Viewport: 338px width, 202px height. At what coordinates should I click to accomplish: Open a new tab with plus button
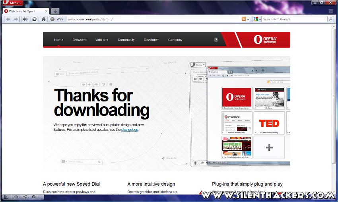coord(55,11)
